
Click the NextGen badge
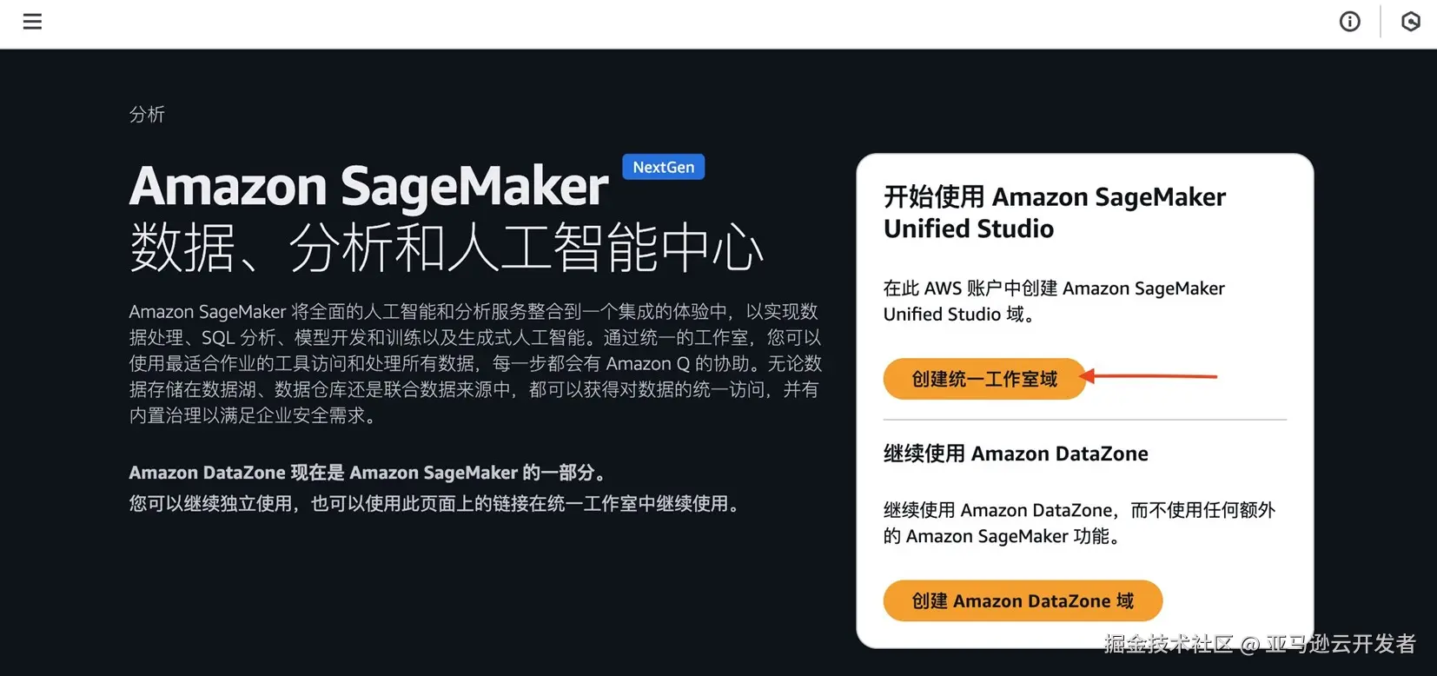click(x=664, y=167)
